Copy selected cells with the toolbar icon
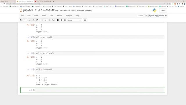Screen dimensions: 186x105 click(x=33, y=20)
